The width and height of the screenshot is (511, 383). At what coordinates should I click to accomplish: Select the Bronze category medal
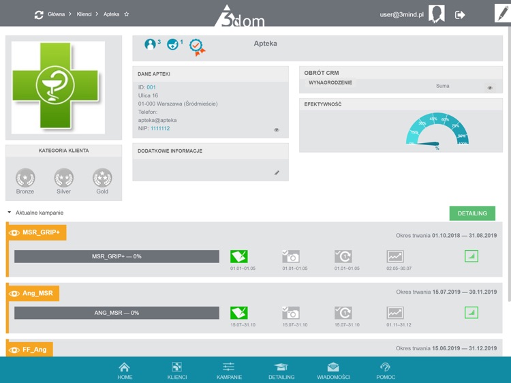pos(25,178)
